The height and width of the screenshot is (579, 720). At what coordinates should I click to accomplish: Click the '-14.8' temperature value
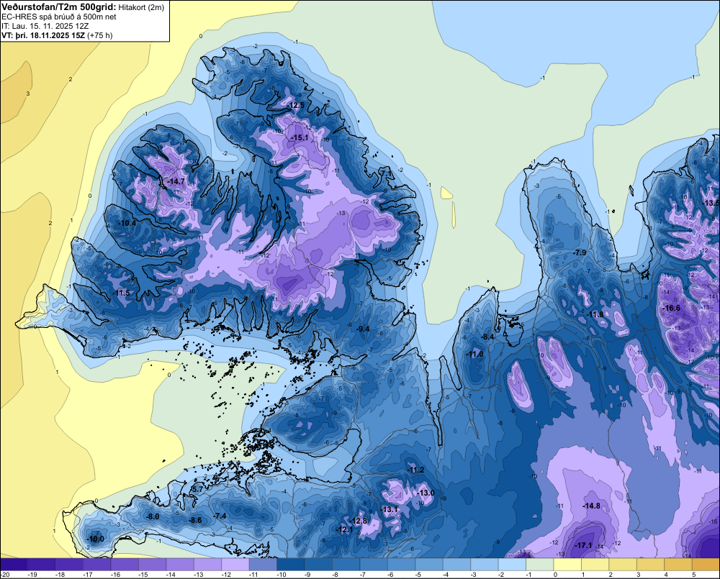[591, 506]
